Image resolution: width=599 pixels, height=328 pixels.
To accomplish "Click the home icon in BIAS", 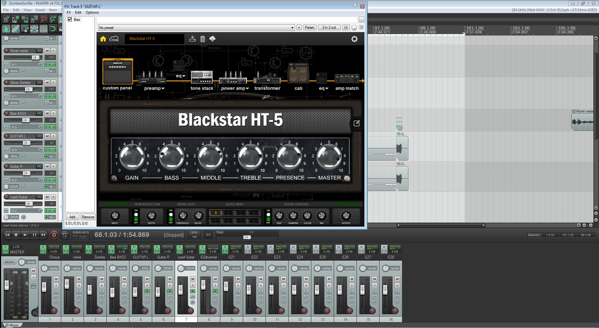I will coord(103,39).
